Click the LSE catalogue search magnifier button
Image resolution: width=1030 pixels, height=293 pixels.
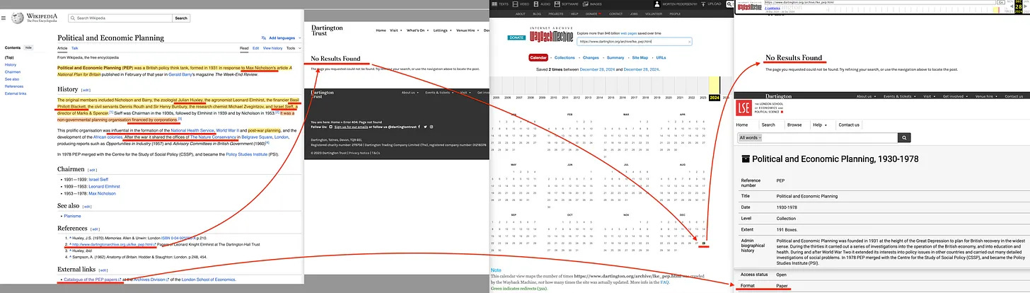pyautogui.click(x=904, y=137)
